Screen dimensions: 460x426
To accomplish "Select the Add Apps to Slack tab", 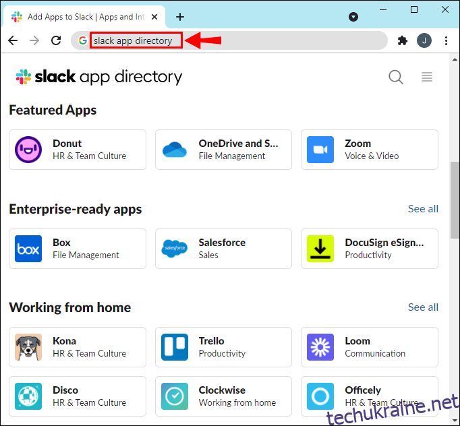I will (84, 17).
